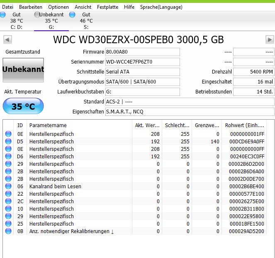The width and height of the screenshot is (275, 258).
Task: Click status orb of attribute 22 row
Action: (x=8, y=194)
